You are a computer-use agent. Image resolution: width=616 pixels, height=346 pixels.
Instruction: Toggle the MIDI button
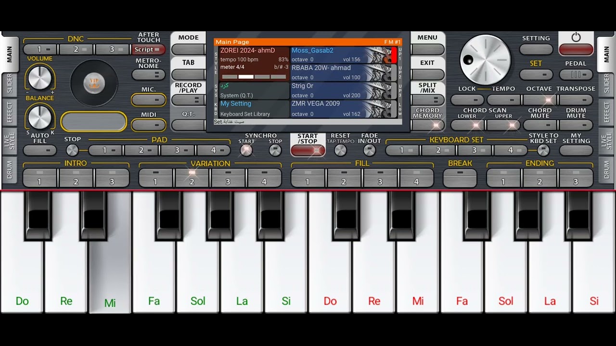[148, 125]
